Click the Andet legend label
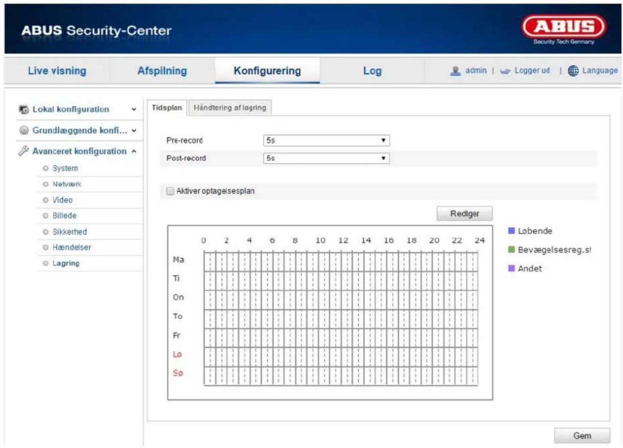 (530, 269)
